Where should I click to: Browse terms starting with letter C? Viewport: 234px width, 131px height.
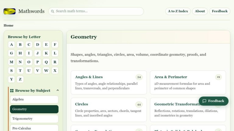tap(29, 45)
